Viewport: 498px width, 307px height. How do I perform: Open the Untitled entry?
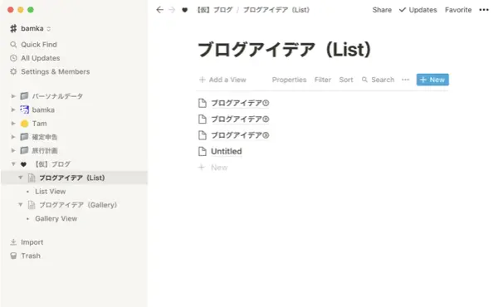226,152
